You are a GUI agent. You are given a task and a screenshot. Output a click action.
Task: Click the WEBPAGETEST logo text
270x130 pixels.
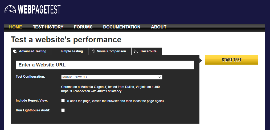point(39,9)
